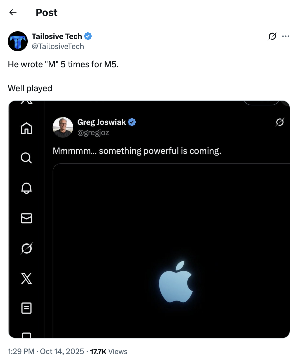Image resolution: width=298 pixels, height=363 pixels.
Task: Click Tailosive Tech's verified badge
Action: [88, 36]
